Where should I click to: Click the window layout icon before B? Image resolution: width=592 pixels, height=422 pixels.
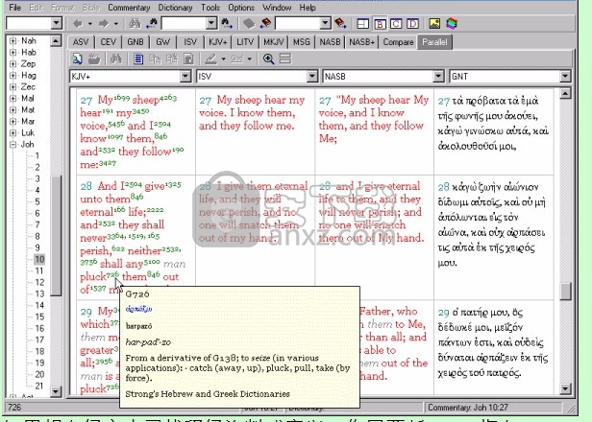[362, 24]
